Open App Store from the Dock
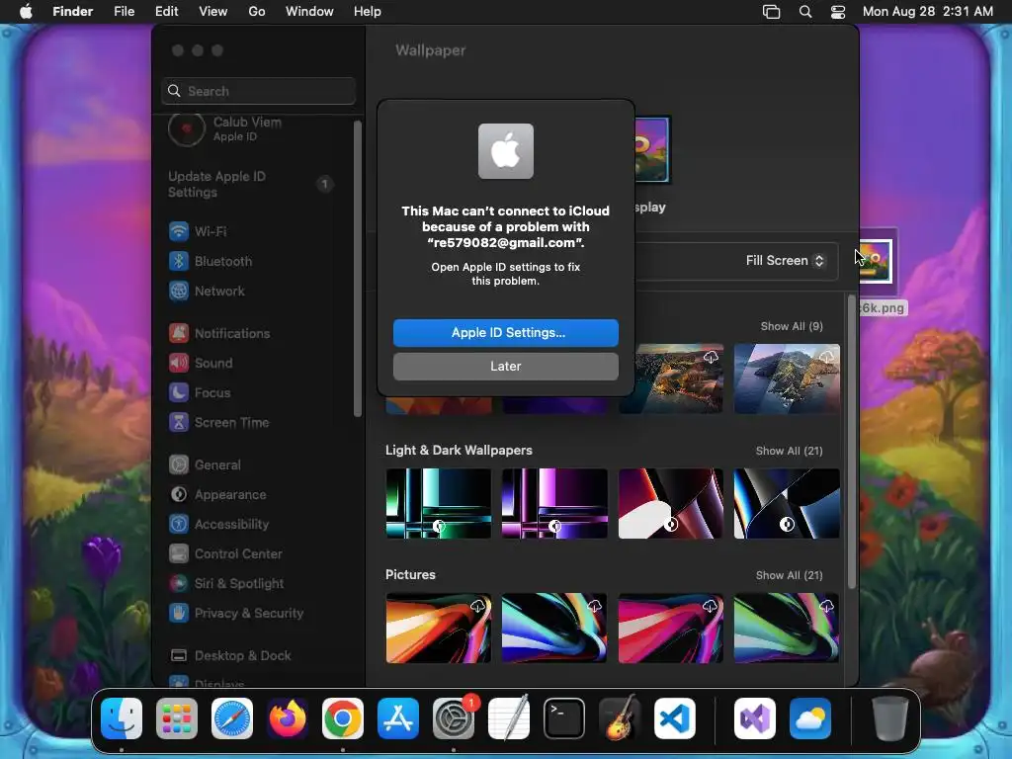 point(398,718)
